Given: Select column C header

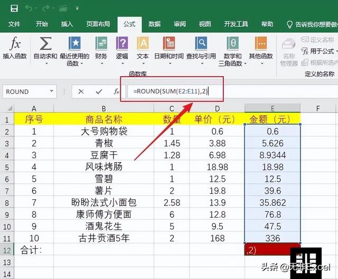Looking at the screenshot, I should tap(172, 108).
